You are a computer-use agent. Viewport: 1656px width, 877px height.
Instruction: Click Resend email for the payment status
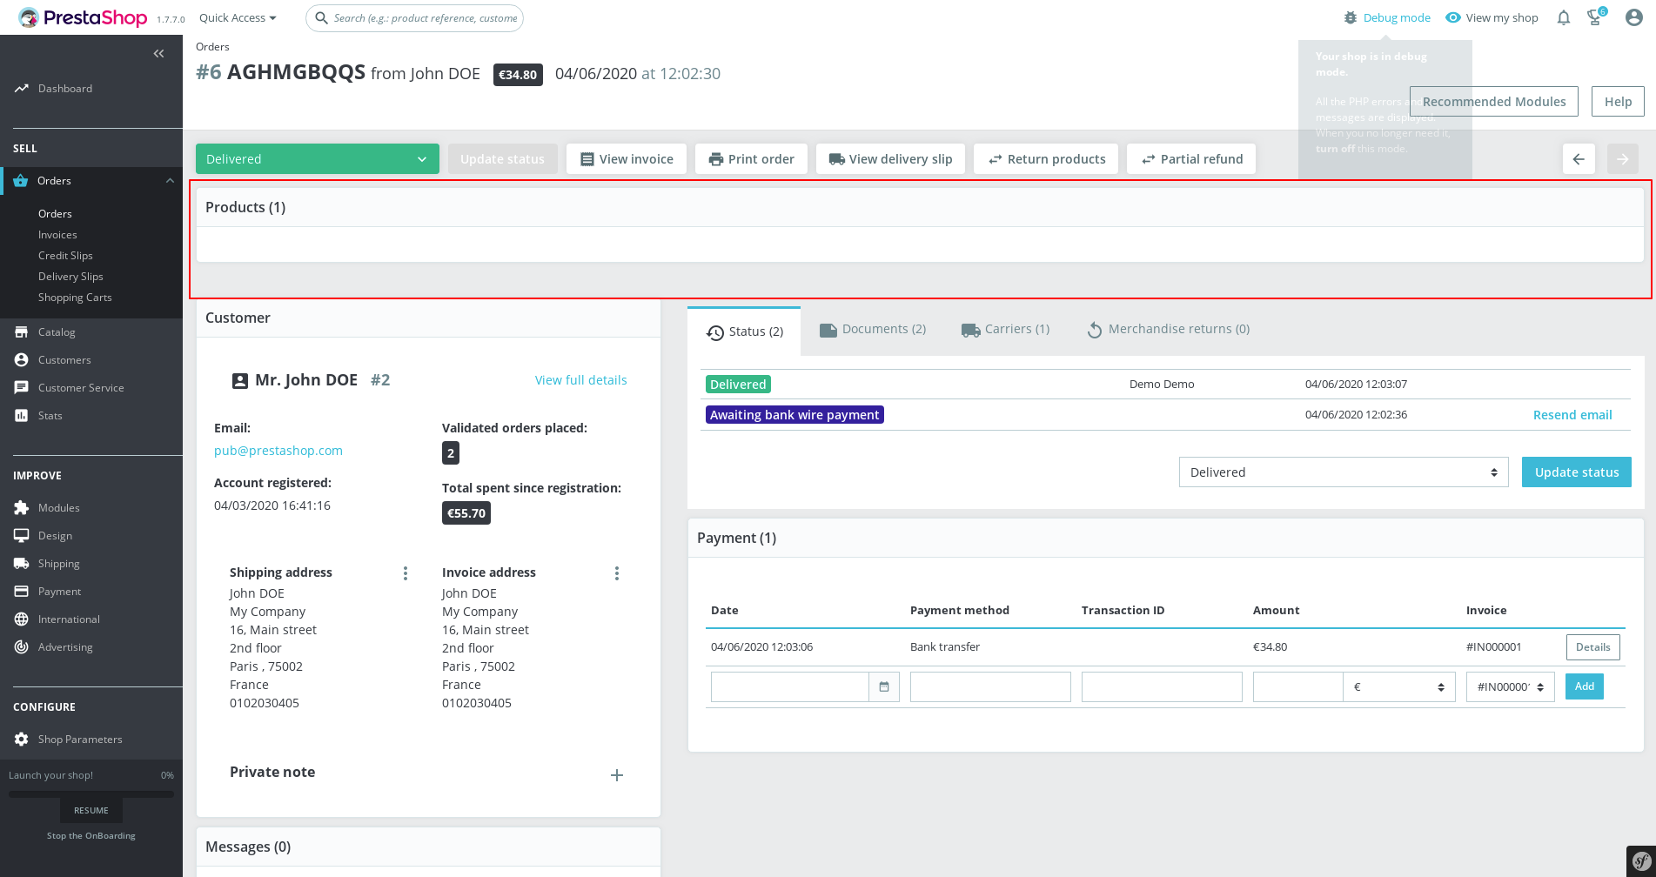click(1572, 414)
